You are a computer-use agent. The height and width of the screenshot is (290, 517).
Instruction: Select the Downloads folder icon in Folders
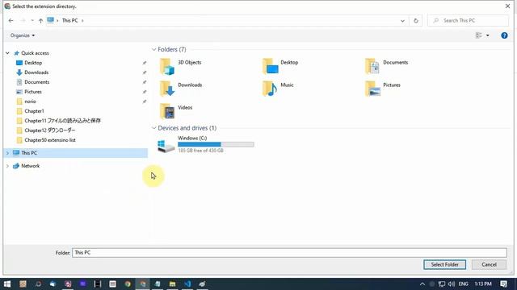tap(167, 89)
